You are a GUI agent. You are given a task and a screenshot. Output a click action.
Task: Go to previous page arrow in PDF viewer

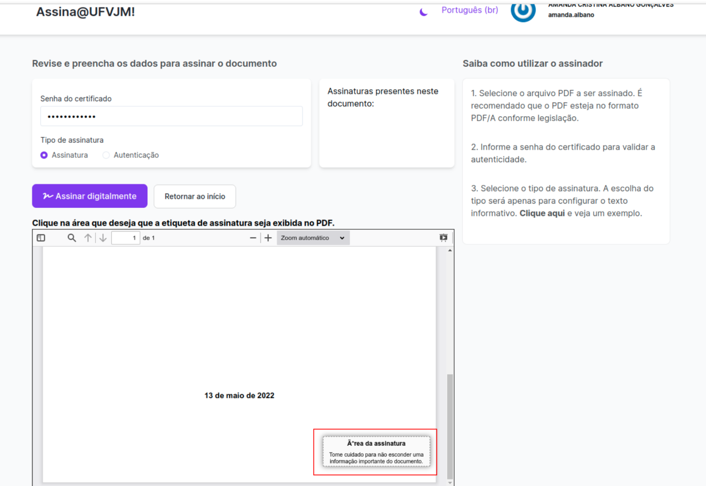[x=88, y=238]
